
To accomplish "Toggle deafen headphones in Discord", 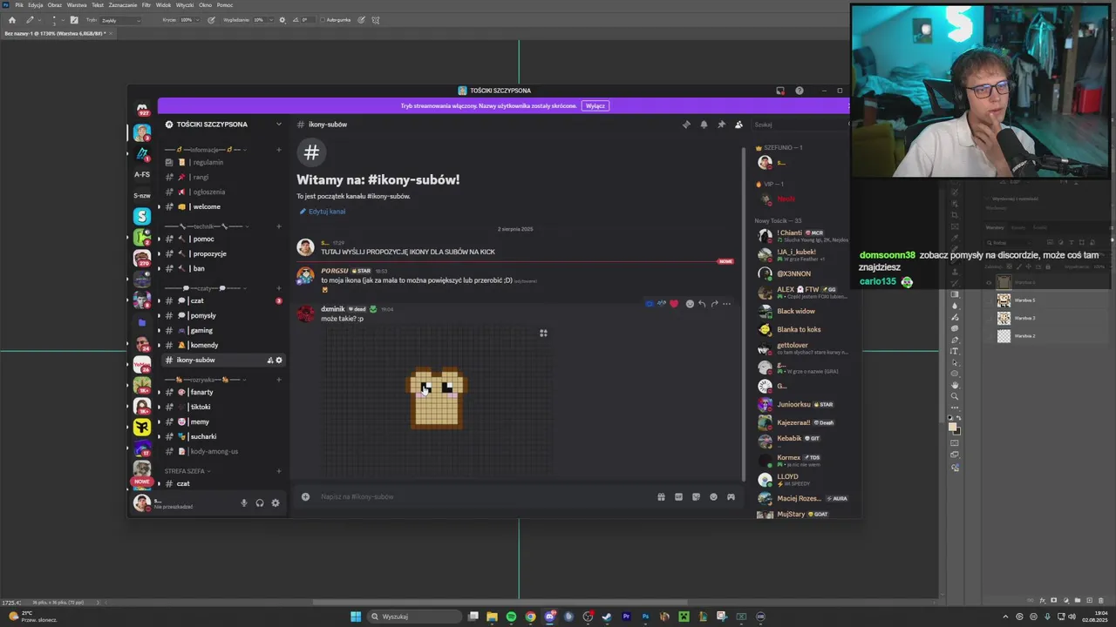I will tap(260, 502).
